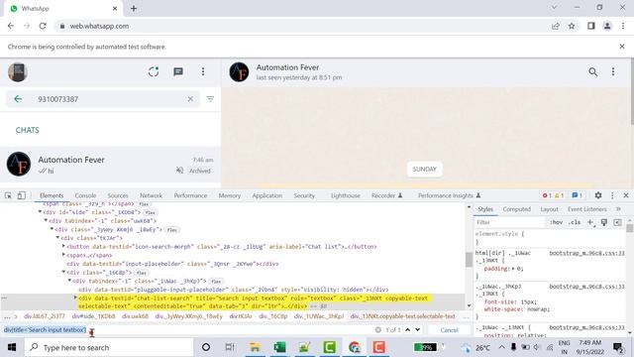Select pluggable-input-placeholder div line

pyautogui.click(x=234, y=290)
